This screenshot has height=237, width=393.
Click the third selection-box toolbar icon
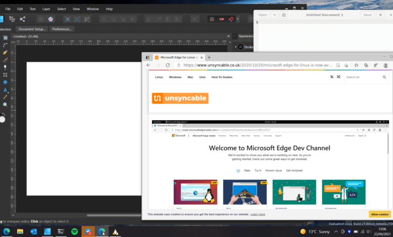87,19
